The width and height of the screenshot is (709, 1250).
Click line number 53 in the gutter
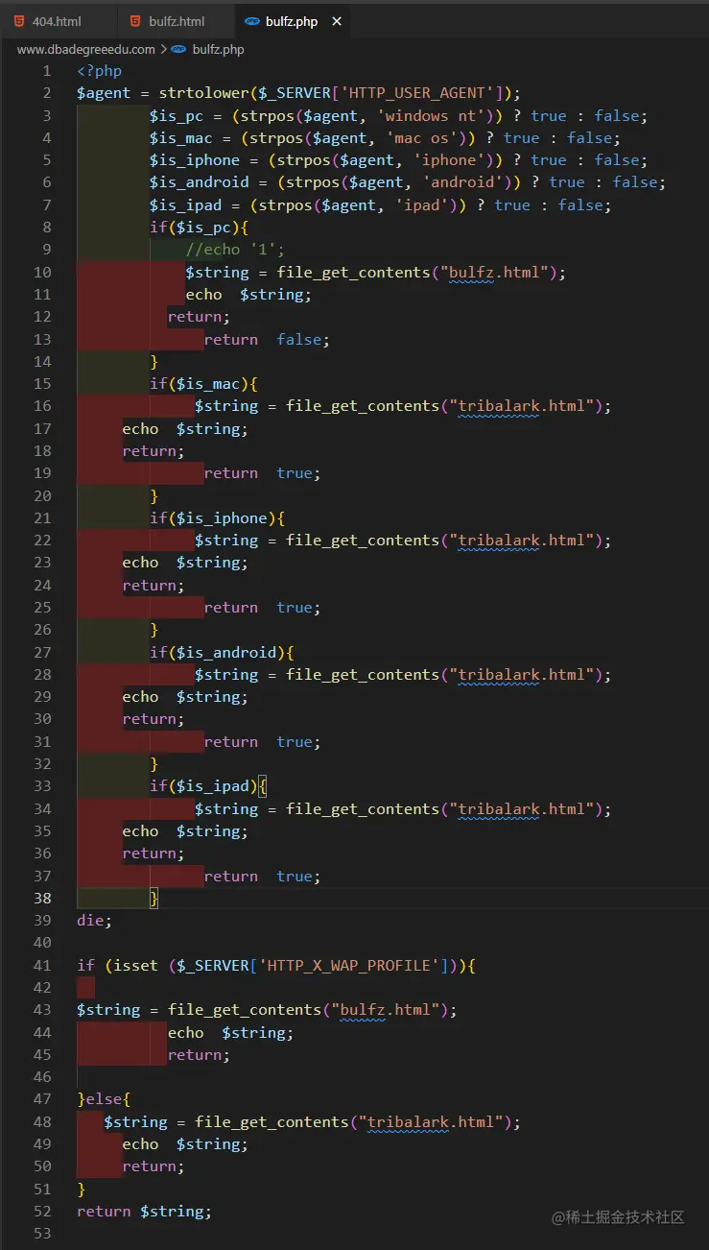[x=42, y=1234]
